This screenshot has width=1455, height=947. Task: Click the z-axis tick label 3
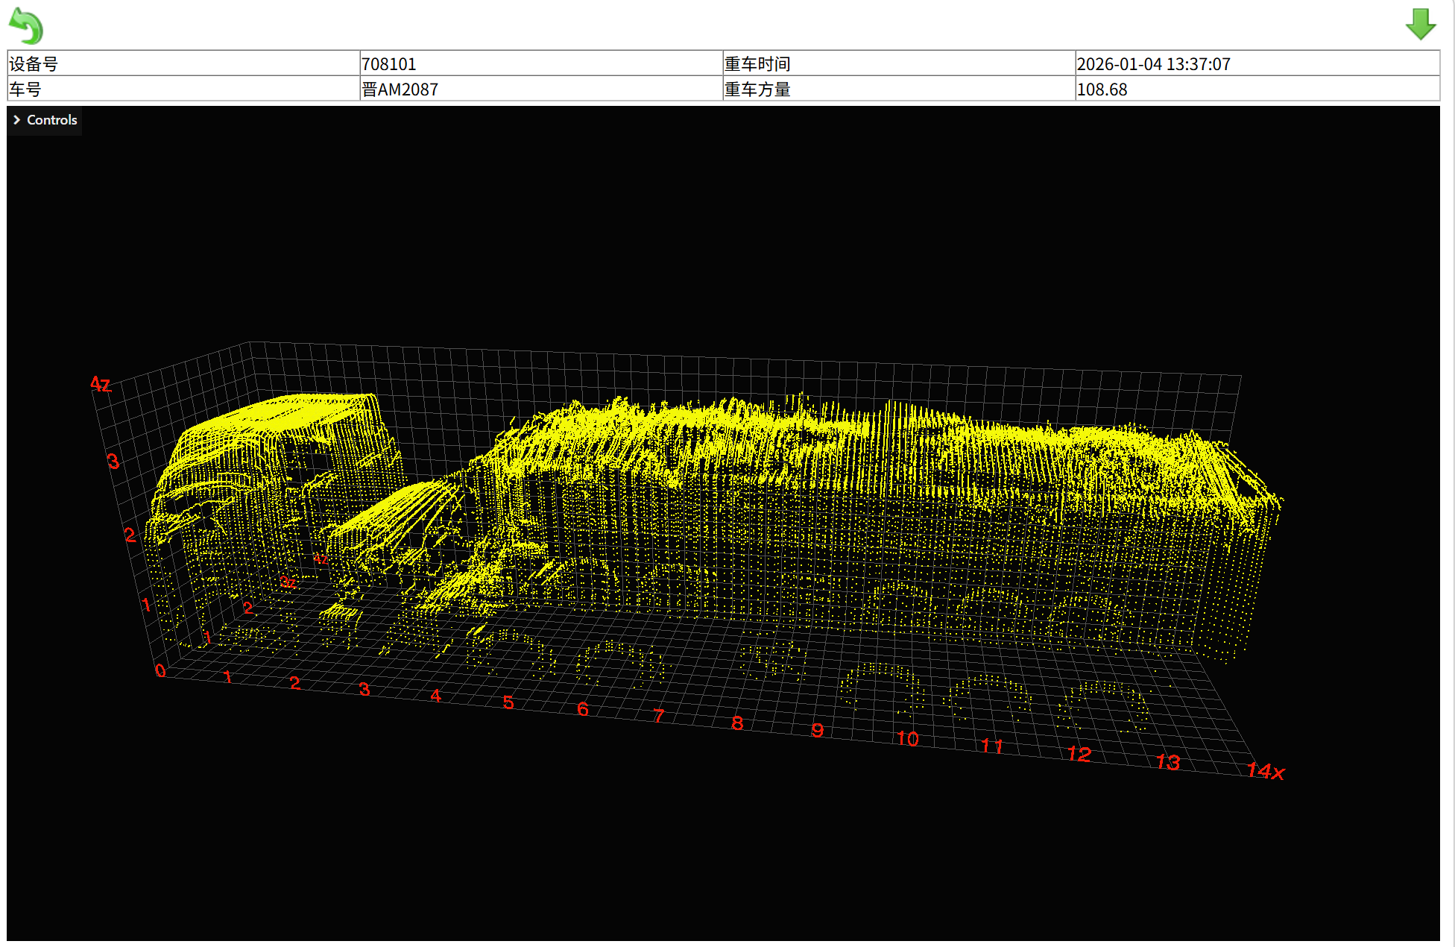pos(113,462)
